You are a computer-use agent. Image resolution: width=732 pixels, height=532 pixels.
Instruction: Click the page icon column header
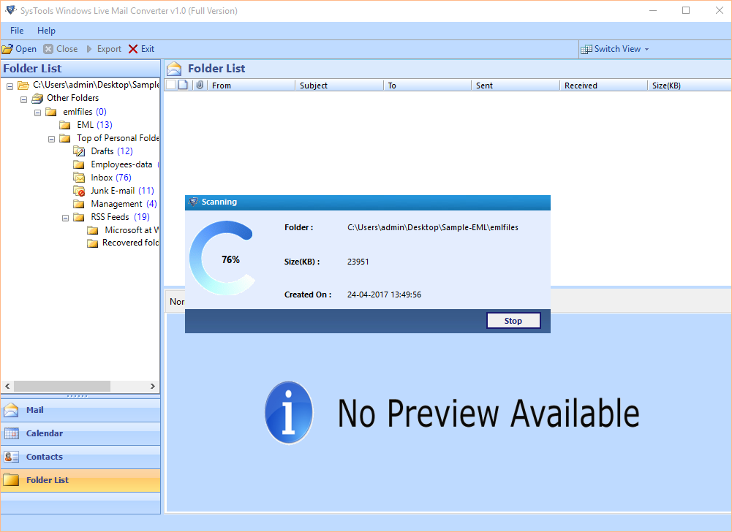point(184,85)
